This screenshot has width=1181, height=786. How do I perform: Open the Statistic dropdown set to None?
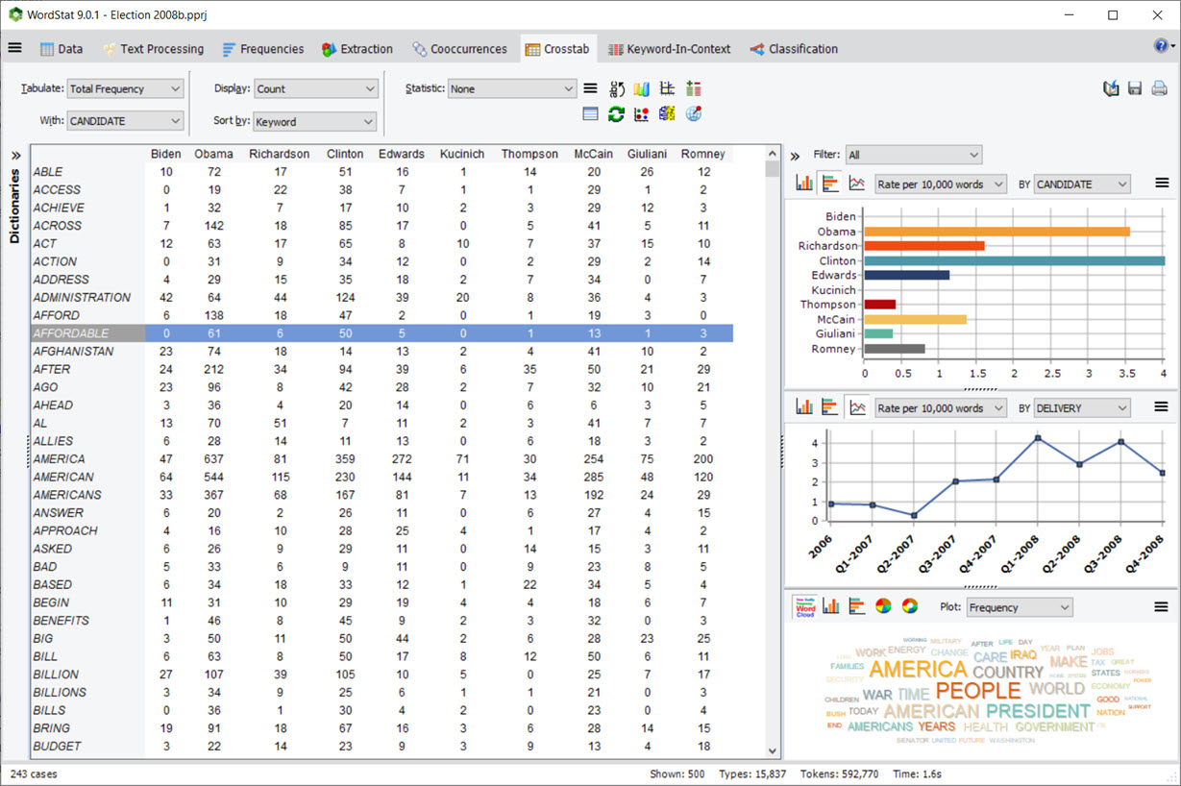pyautogui.click(x=511, y=88)
